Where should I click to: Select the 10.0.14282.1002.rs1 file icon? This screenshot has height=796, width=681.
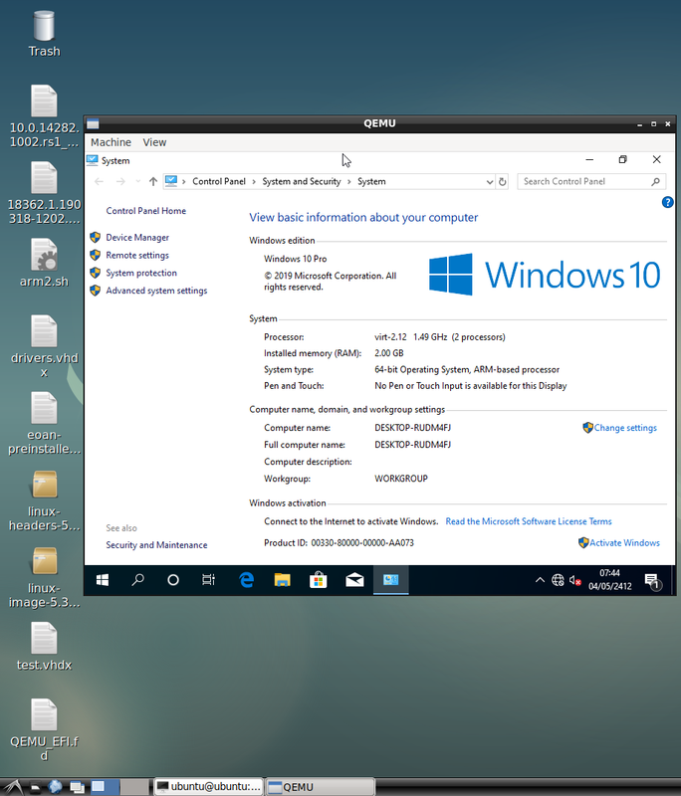44,116
